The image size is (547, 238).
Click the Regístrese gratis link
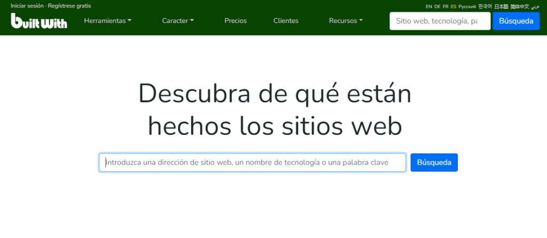click(x=69, y=6)
